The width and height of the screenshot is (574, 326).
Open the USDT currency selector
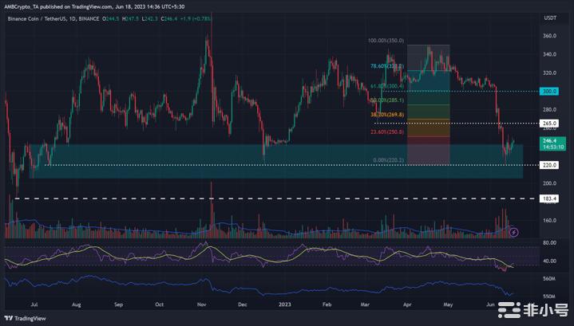click(549, 18)
